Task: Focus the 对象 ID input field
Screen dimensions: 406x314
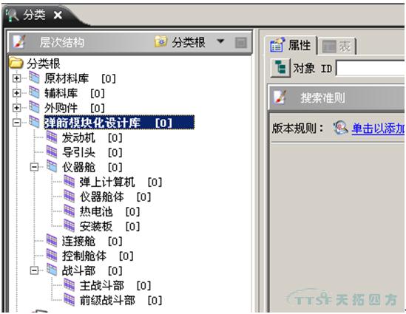Action: coord(371,68)
